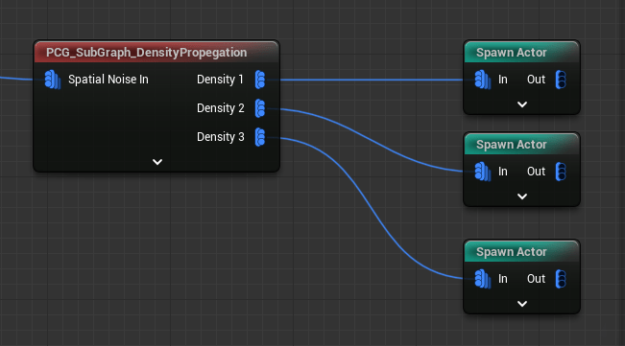The width and height of the screenshot is (625, 346).
Task: Click In pin of bottom Spawn Actor node
Action: (x=483, y=279)
